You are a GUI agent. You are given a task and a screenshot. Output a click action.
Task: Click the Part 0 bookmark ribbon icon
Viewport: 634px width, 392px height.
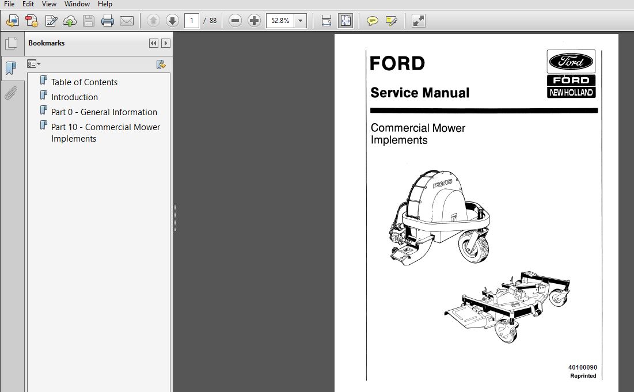44,111
